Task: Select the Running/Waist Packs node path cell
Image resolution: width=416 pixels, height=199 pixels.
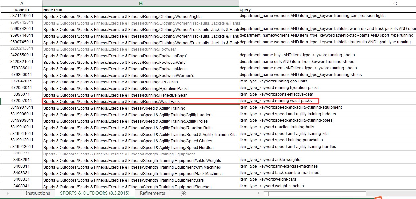Action: (x=140, y=101)
